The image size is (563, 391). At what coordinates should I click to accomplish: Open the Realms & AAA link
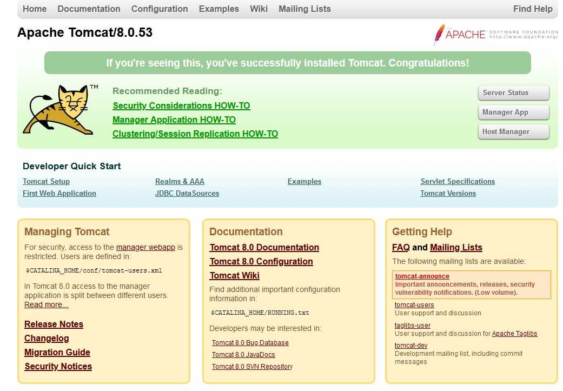pos(180,181)
